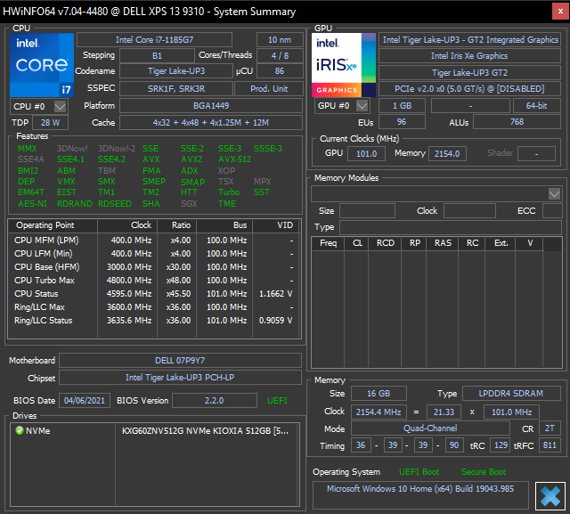Image resolution: width=570 pixels, height=514 pixels.
Task: Click the LPDDR4 SDRAM memory type field
Action: click(511, 394)
